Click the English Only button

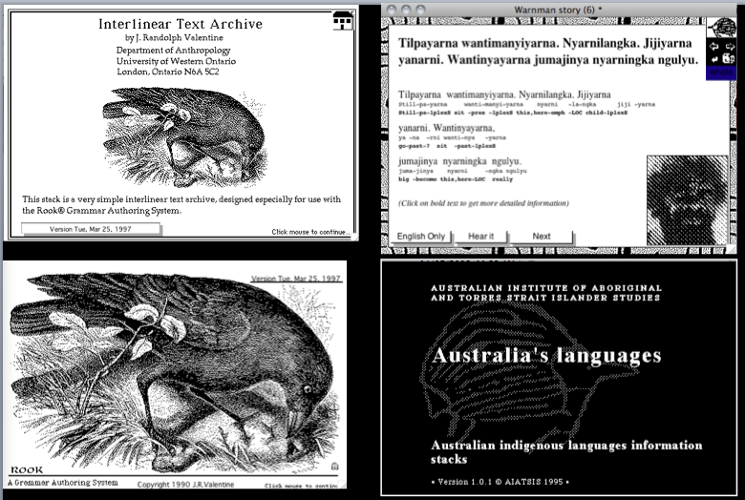tap(421, 237)
